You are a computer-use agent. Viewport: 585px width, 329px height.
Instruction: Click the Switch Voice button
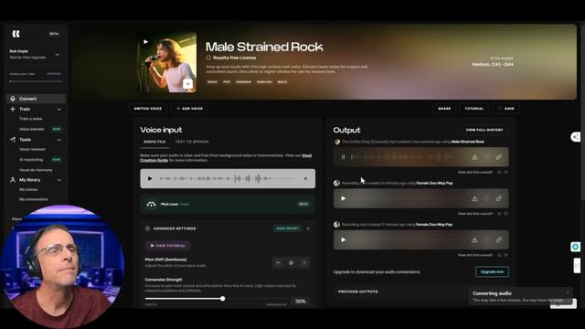(148, 109)
